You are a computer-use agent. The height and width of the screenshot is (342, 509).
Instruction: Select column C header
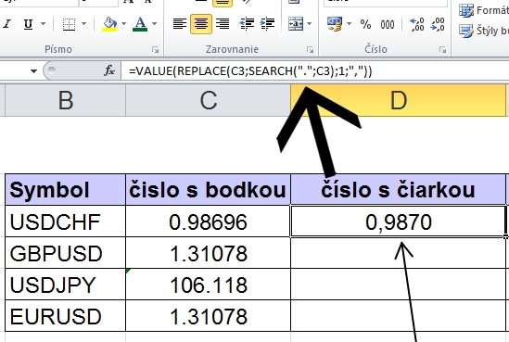(208, 100)
